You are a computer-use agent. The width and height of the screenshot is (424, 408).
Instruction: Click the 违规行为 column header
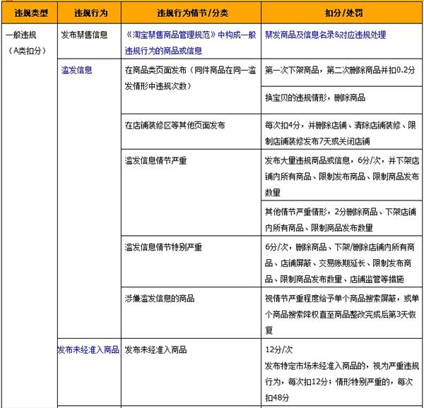88,13
